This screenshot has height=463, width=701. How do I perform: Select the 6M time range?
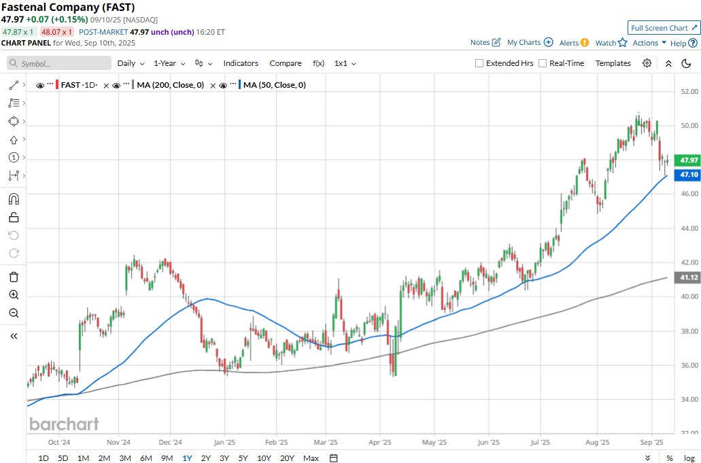pyautogui.click(x=146, y=458)
